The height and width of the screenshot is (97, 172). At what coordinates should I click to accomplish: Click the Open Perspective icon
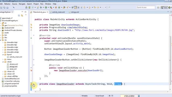tap(158, 8)
